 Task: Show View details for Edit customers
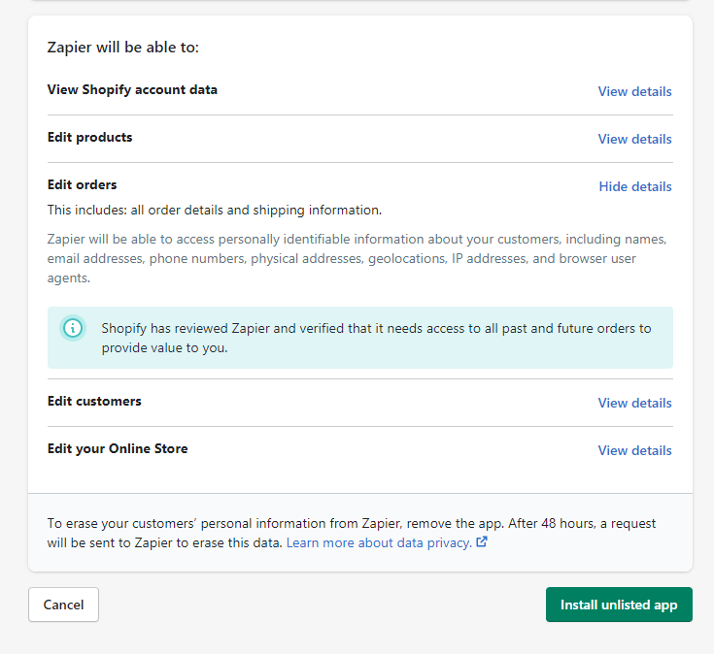634,403
